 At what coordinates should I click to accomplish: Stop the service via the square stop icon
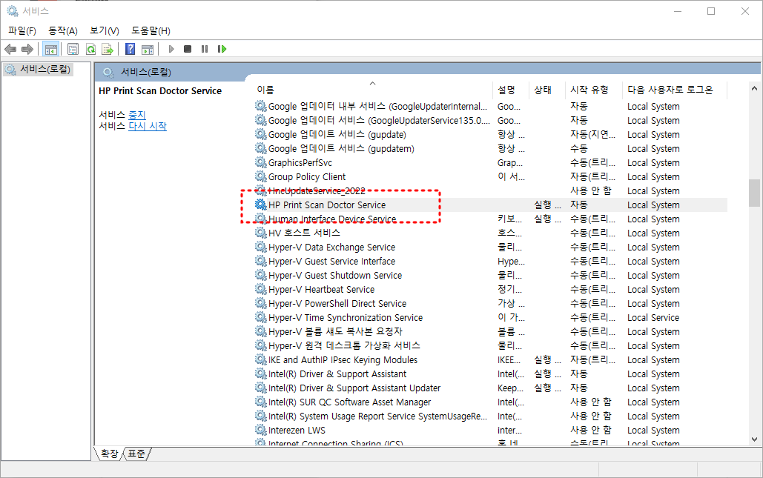click(187, 49)
